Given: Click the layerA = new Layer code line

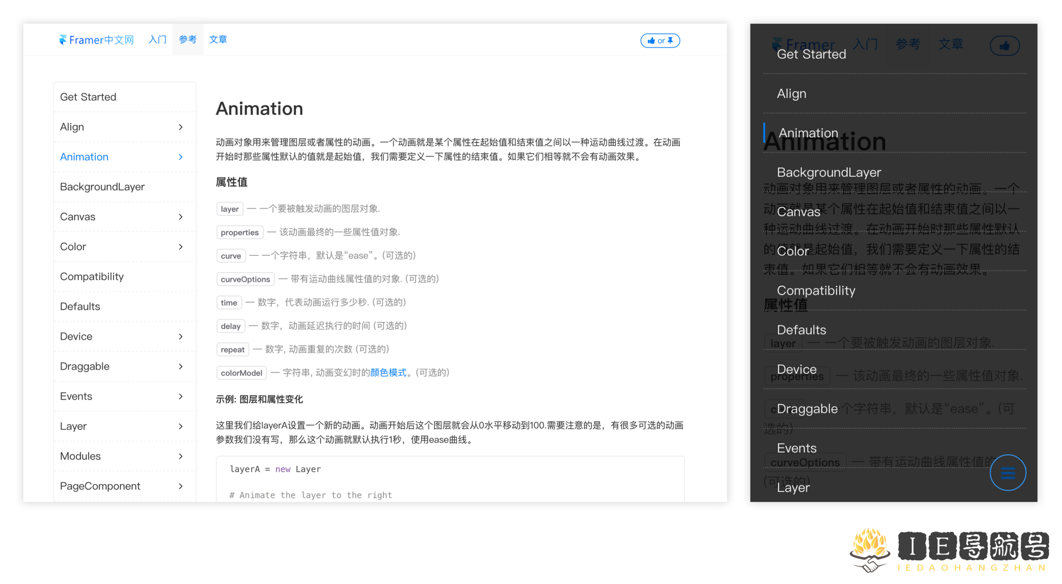Looking at the screenshot, I should click(275, 469).
